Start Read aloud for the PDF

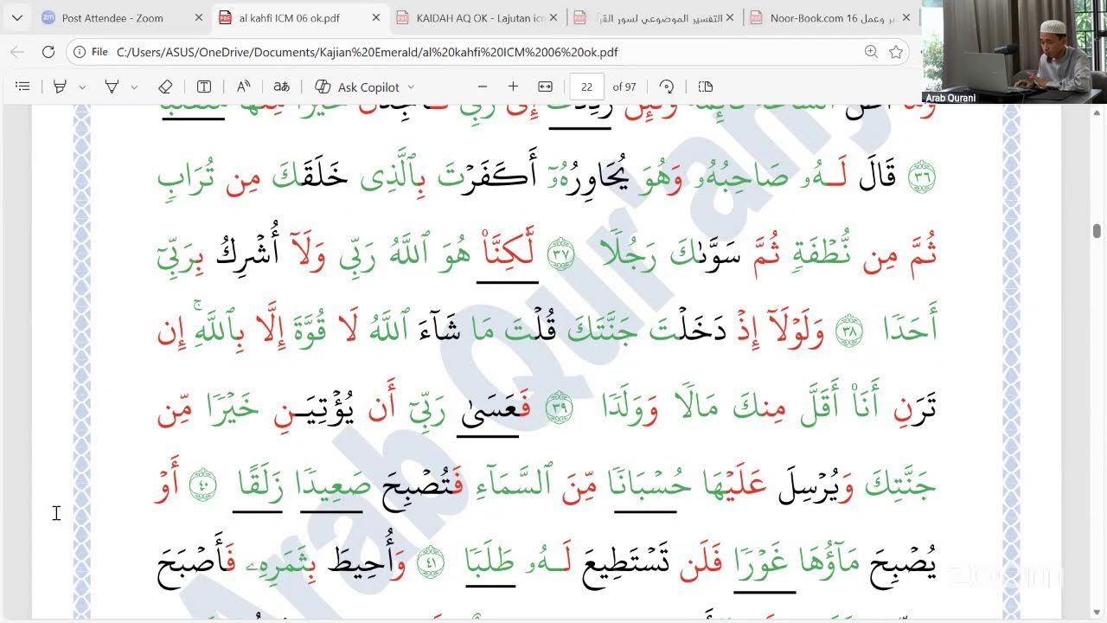(243, 87)
